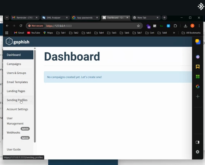Open the tab3 bookmark folder
Viewport: 205px width, 165px height.
[86, 33]
